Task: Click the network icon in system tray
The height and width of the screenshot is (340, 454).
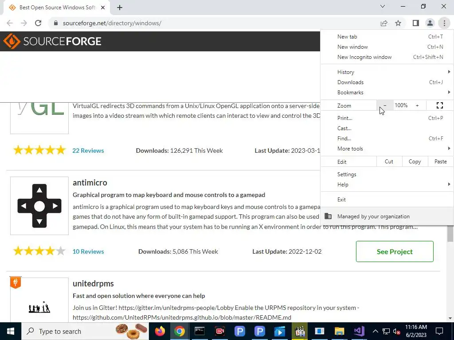Action: click(386, 331)
